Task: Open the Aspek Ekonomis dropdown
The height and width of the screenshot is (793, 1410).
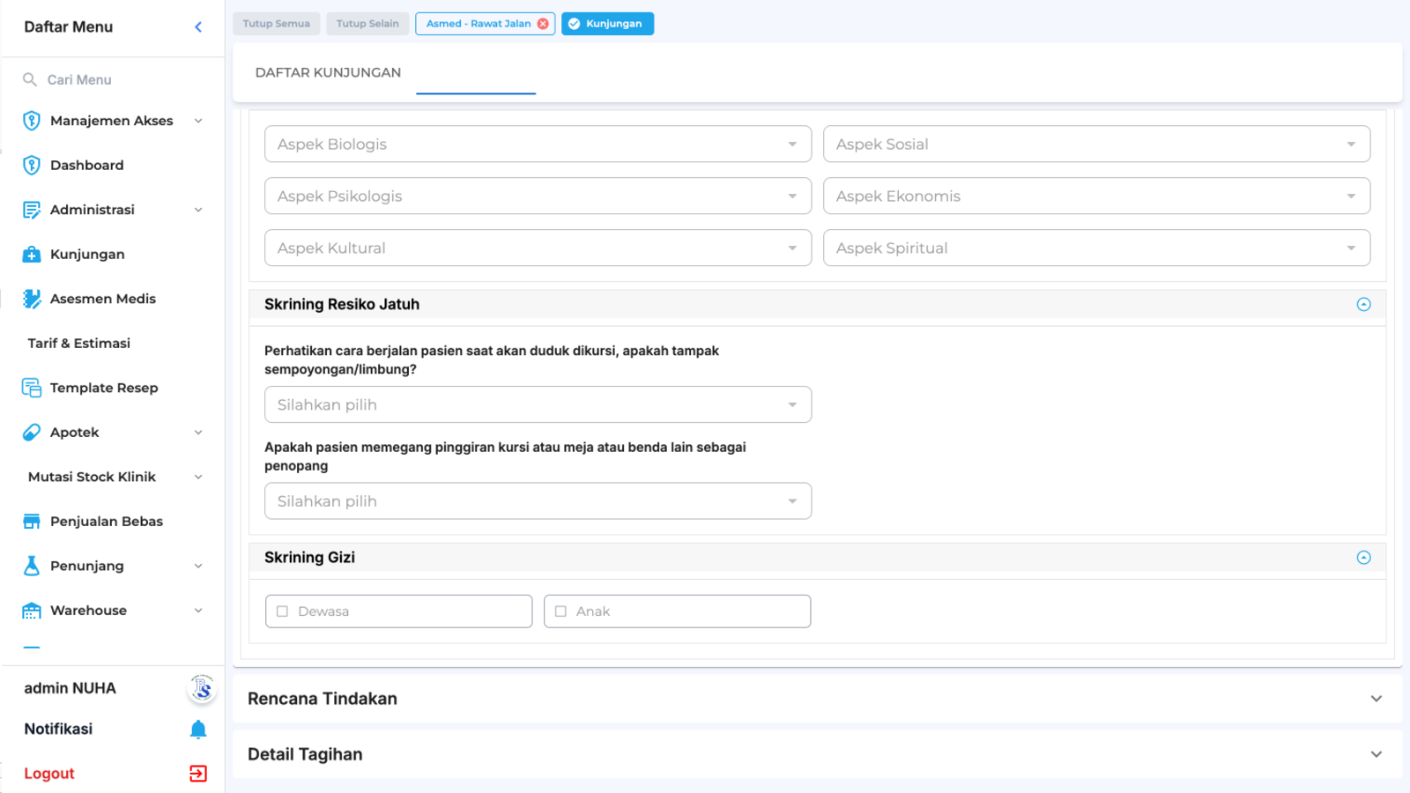Action: [x=1096, y=196]
